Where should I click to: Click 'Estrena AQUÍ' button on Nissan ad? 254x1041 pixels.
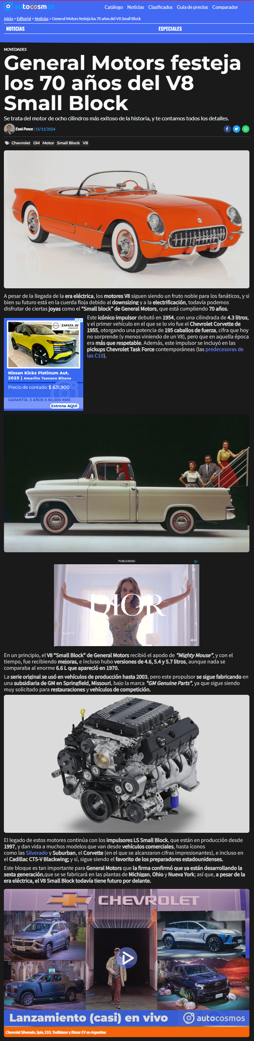[x=65, y=406]
